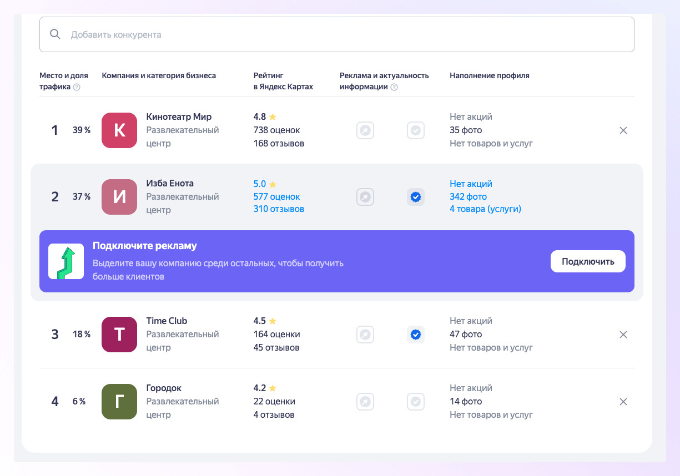The height and width of the screenshot is (476, 680).
Task: Click the 'Подключите рекламу' banner heading
Action: pyautogui.click(x=145, y=246)
